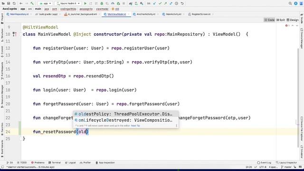
Task: Close the MainViewModel.kt tab
Action: [129, 14]
